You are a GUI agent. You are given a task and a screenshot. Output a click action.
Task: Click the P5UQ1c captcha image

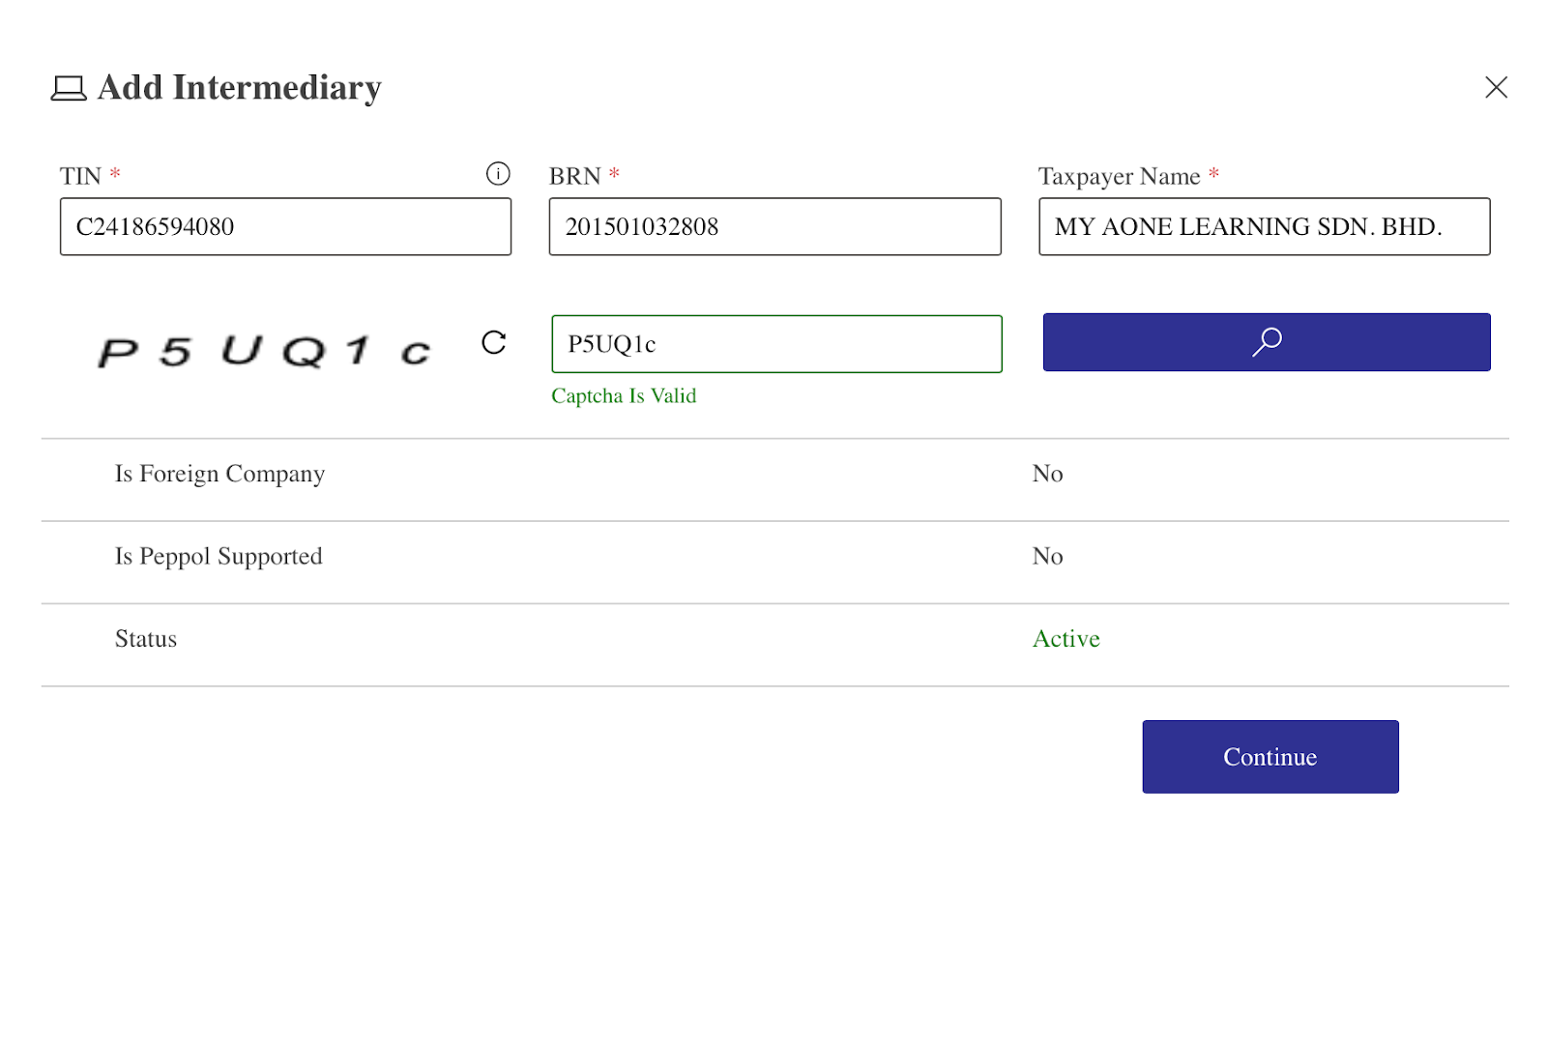tap(264, 351)
